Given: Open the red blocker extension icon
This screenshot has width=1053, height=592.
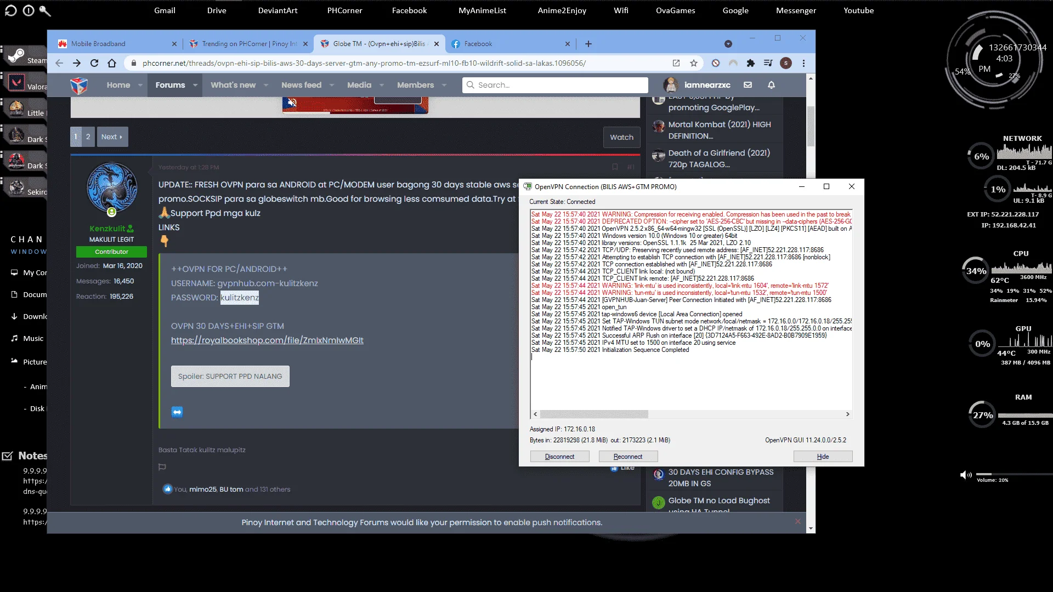Looking at the screenshot, I should pyautogui.click(x=716, y=63).
